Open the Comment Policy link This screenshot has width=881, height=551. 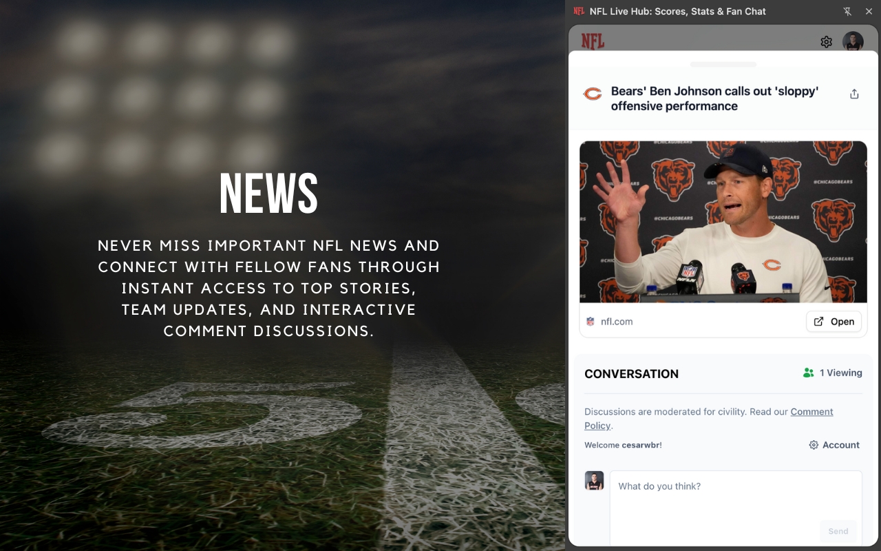(x=708, y=419)
